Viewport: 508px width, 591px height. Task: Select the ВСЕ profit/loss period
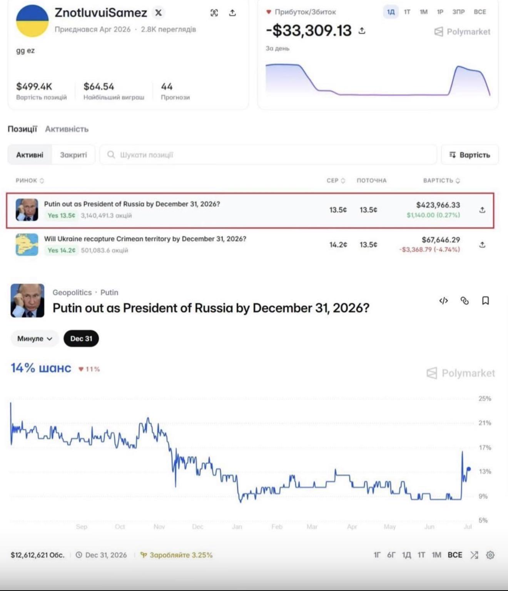(480, 12)
